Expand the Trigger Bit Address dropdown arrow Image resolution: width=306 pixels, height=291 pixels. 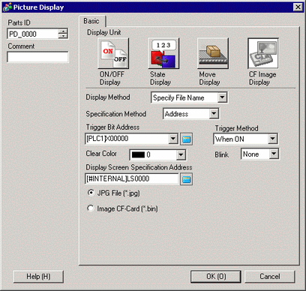tap(173, 139)
